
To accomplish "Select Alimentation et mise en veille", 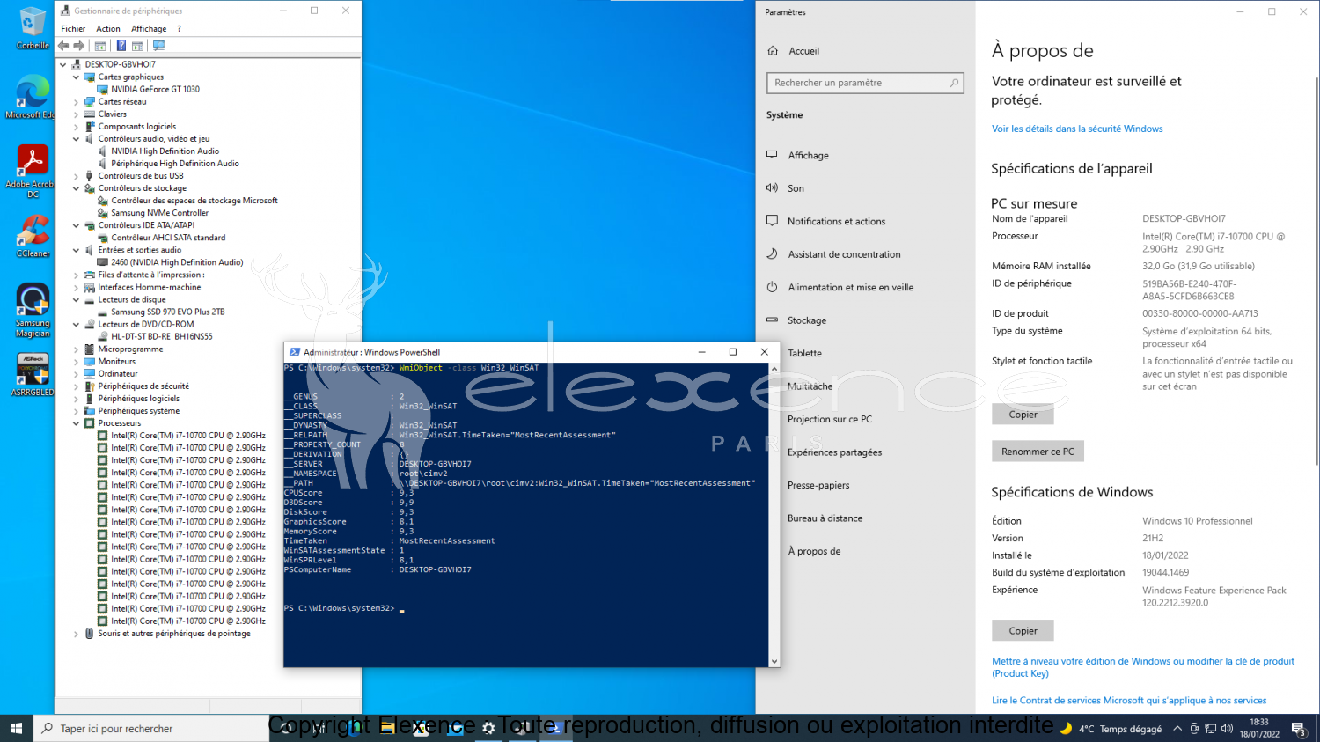I will [x=850, y=288].
